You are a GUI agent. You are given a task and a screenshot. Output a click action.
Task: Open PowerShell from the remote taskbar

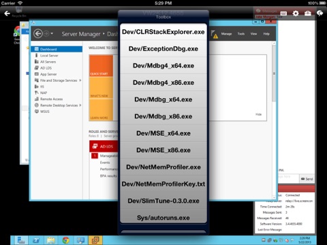point(36,240)
